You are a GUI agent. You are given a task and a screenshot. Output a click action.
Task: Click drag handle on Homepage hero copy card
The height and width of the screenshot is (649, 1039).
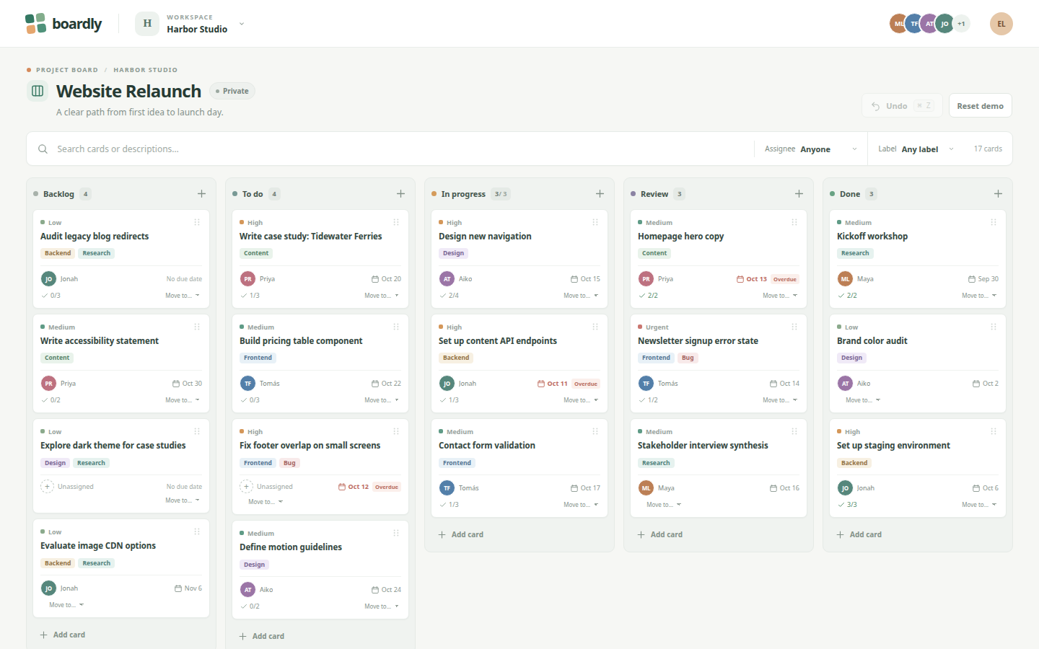pyautogui.click(x=794, y=222)
